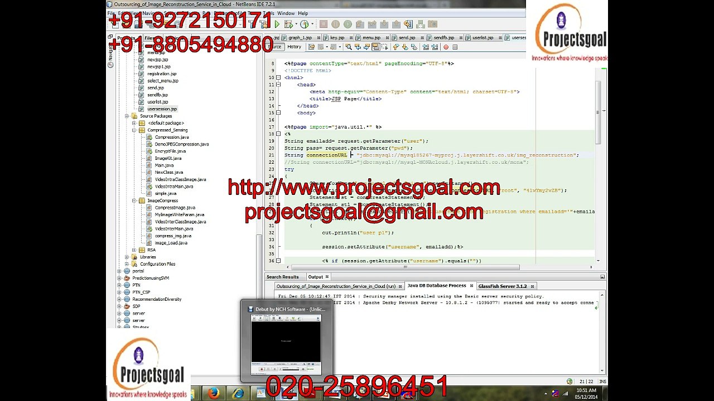Select registration.jsp in the Projects tree
Viewport: 714px width, 401px height.
click(162, 74)
